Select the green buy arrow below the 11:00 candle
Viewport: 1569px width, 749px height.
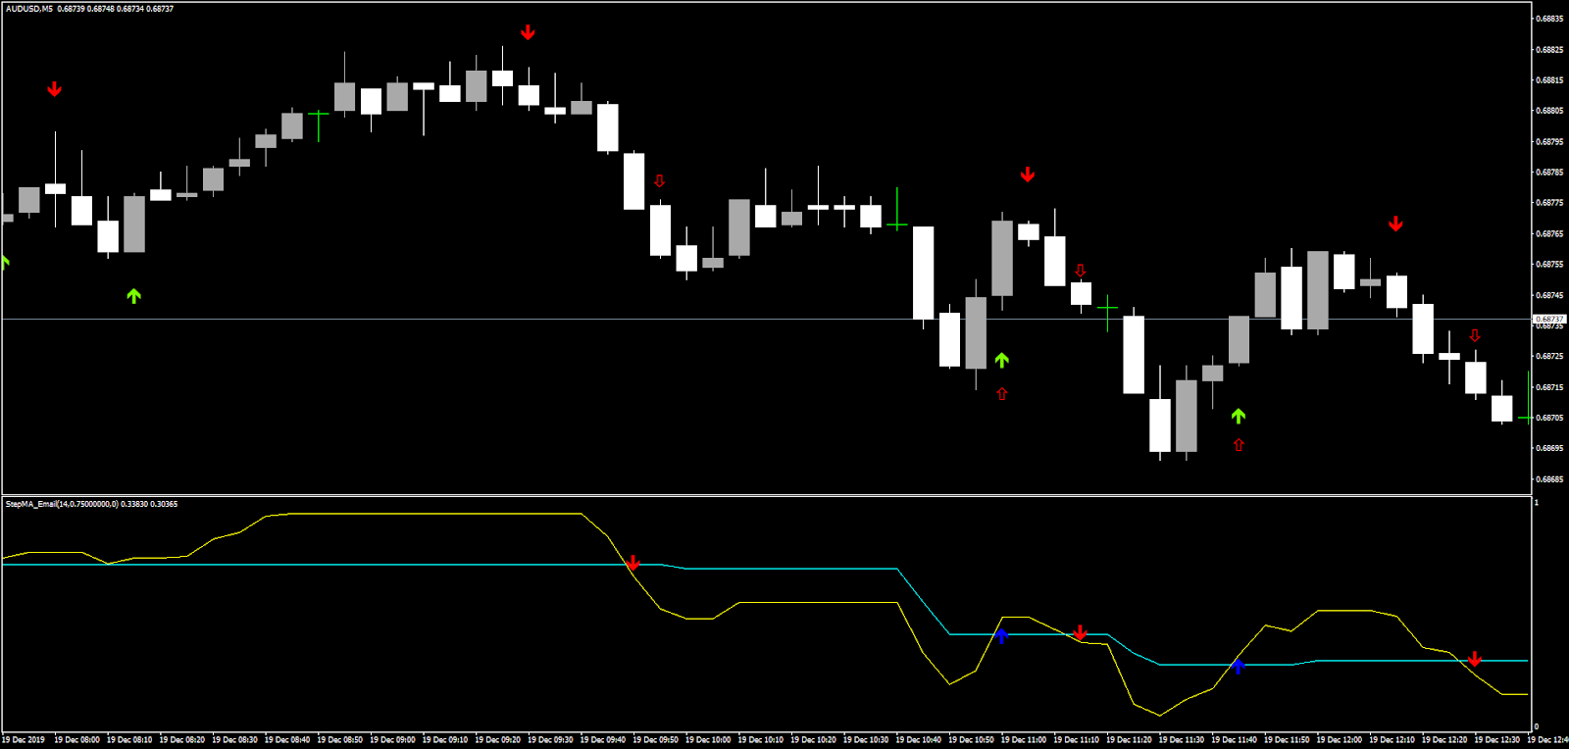pos(1001,360)
